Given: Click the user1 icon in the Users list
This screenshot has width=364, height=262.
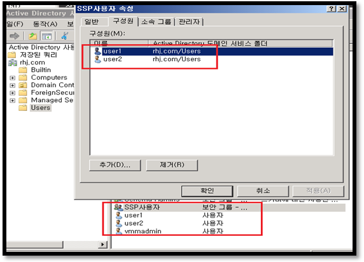Looking at the screenshot, I should pos(119,215).
